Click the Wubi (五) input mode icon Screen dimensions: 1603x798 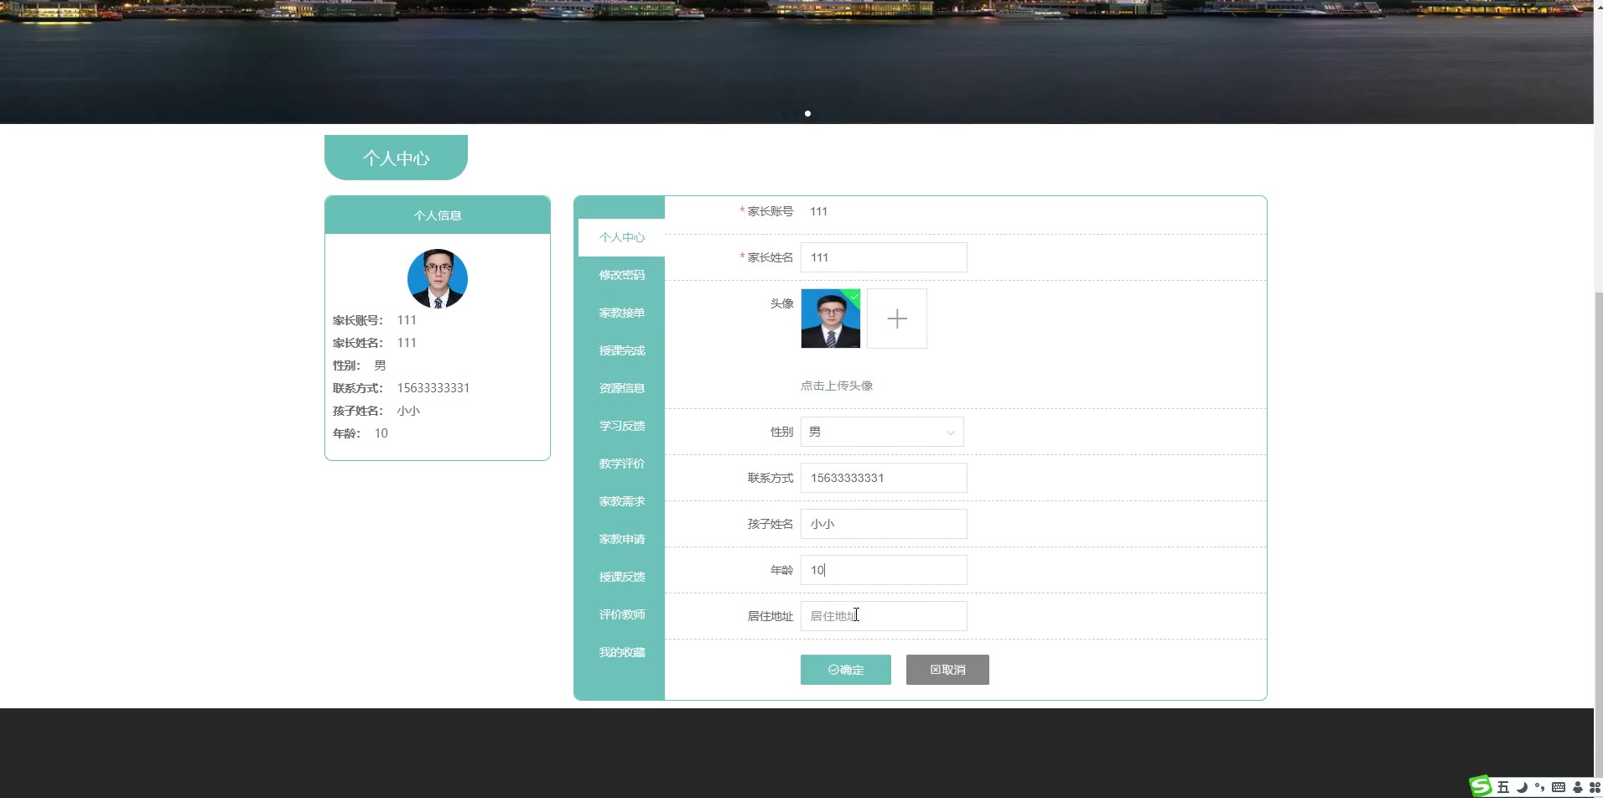point(1502,787)
